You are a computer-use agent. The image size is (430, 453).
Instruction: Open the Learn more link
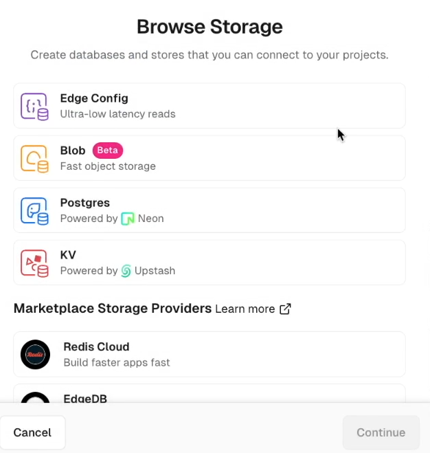(245, 309)
